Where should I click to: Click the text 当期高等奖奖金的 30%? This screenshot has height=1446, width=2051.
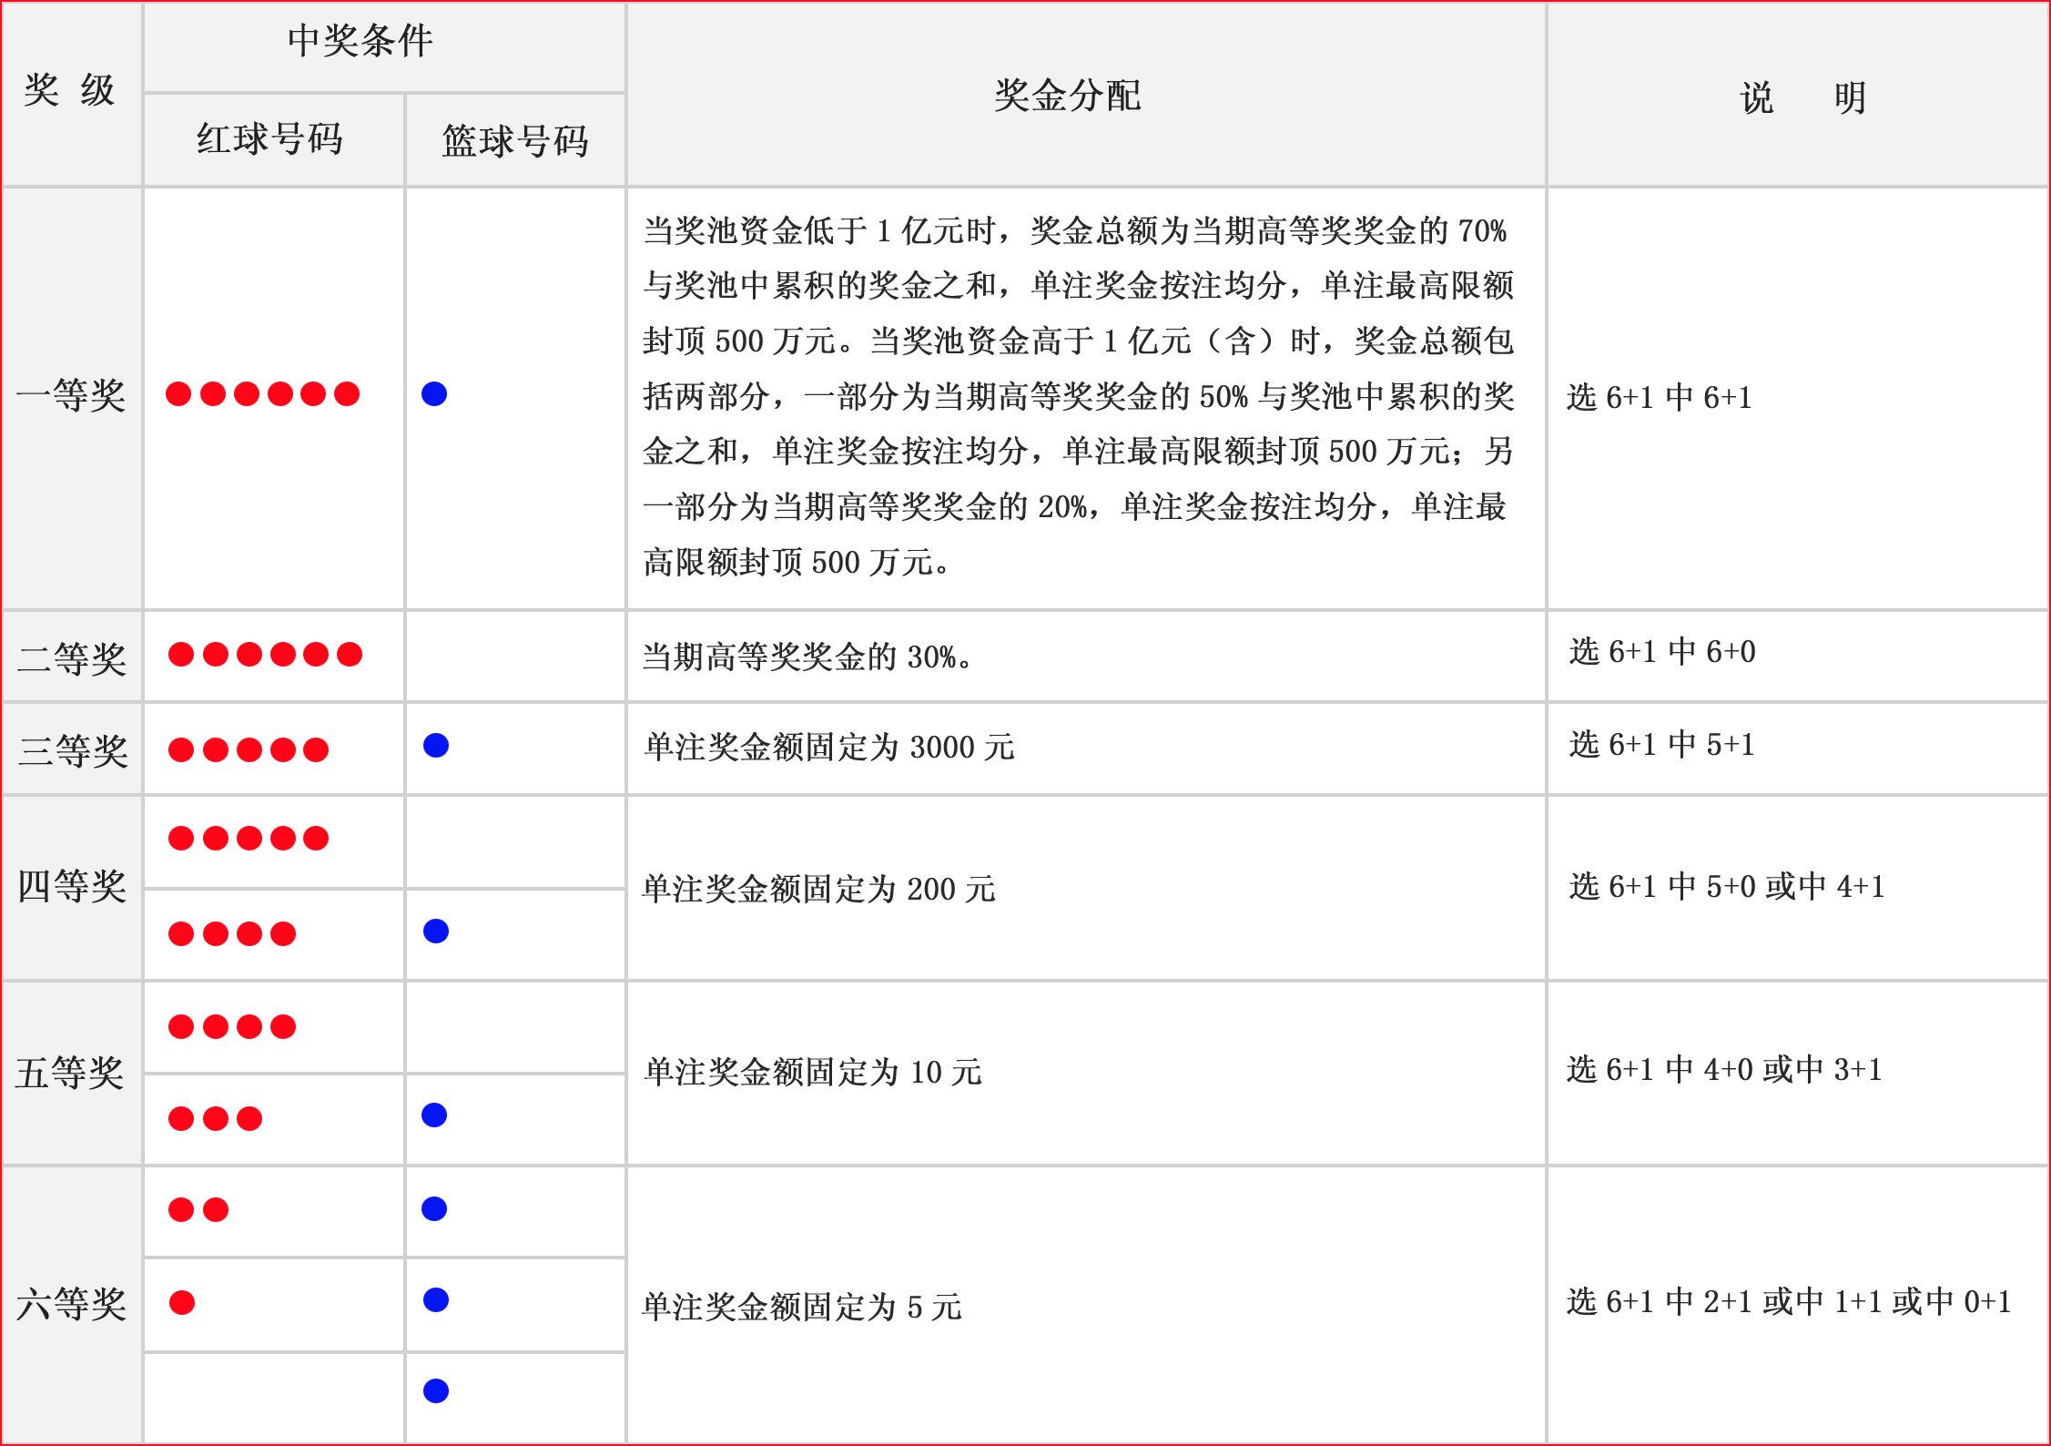807,657
